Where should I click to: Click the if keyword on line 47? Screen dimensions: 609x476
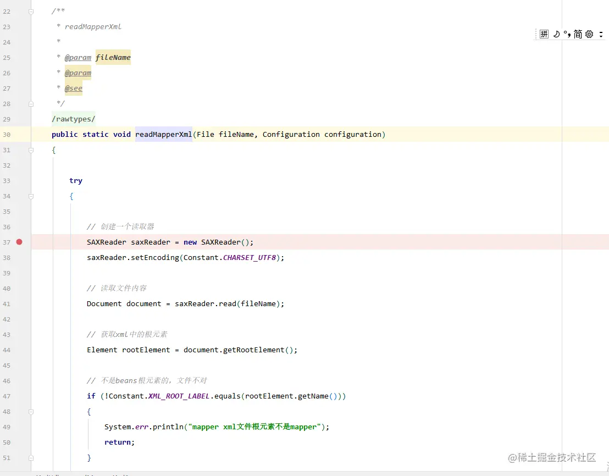click(91, 396)
